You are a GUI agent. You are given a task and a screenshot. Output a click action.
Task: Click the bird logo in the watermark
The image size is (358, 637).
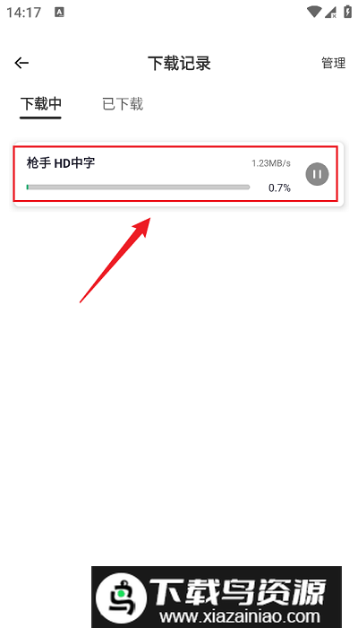click(x=122, y=598)
